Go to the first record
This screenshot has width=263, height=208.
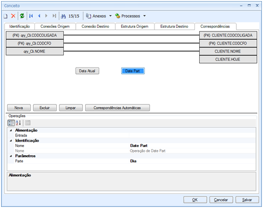(31, 16)
